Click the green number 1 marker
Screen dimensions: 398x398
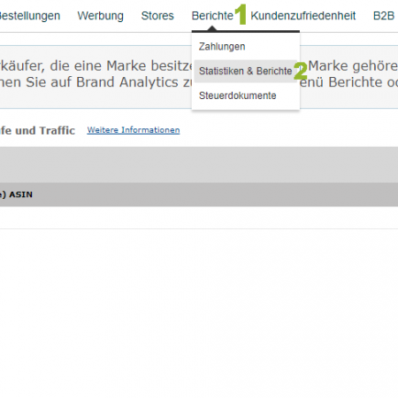click(241, 14)
